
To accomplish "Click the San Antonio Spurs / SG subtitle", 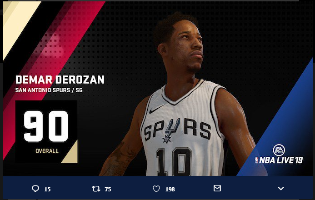I will pos(49,90).
